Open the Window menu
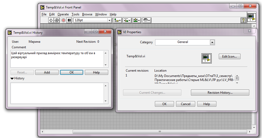The width and height of the screenshot is (262, 138). pyautogui.click(x=101, y=14)
